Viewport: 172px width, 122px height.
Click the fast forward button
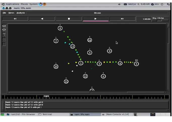[122, 19]
